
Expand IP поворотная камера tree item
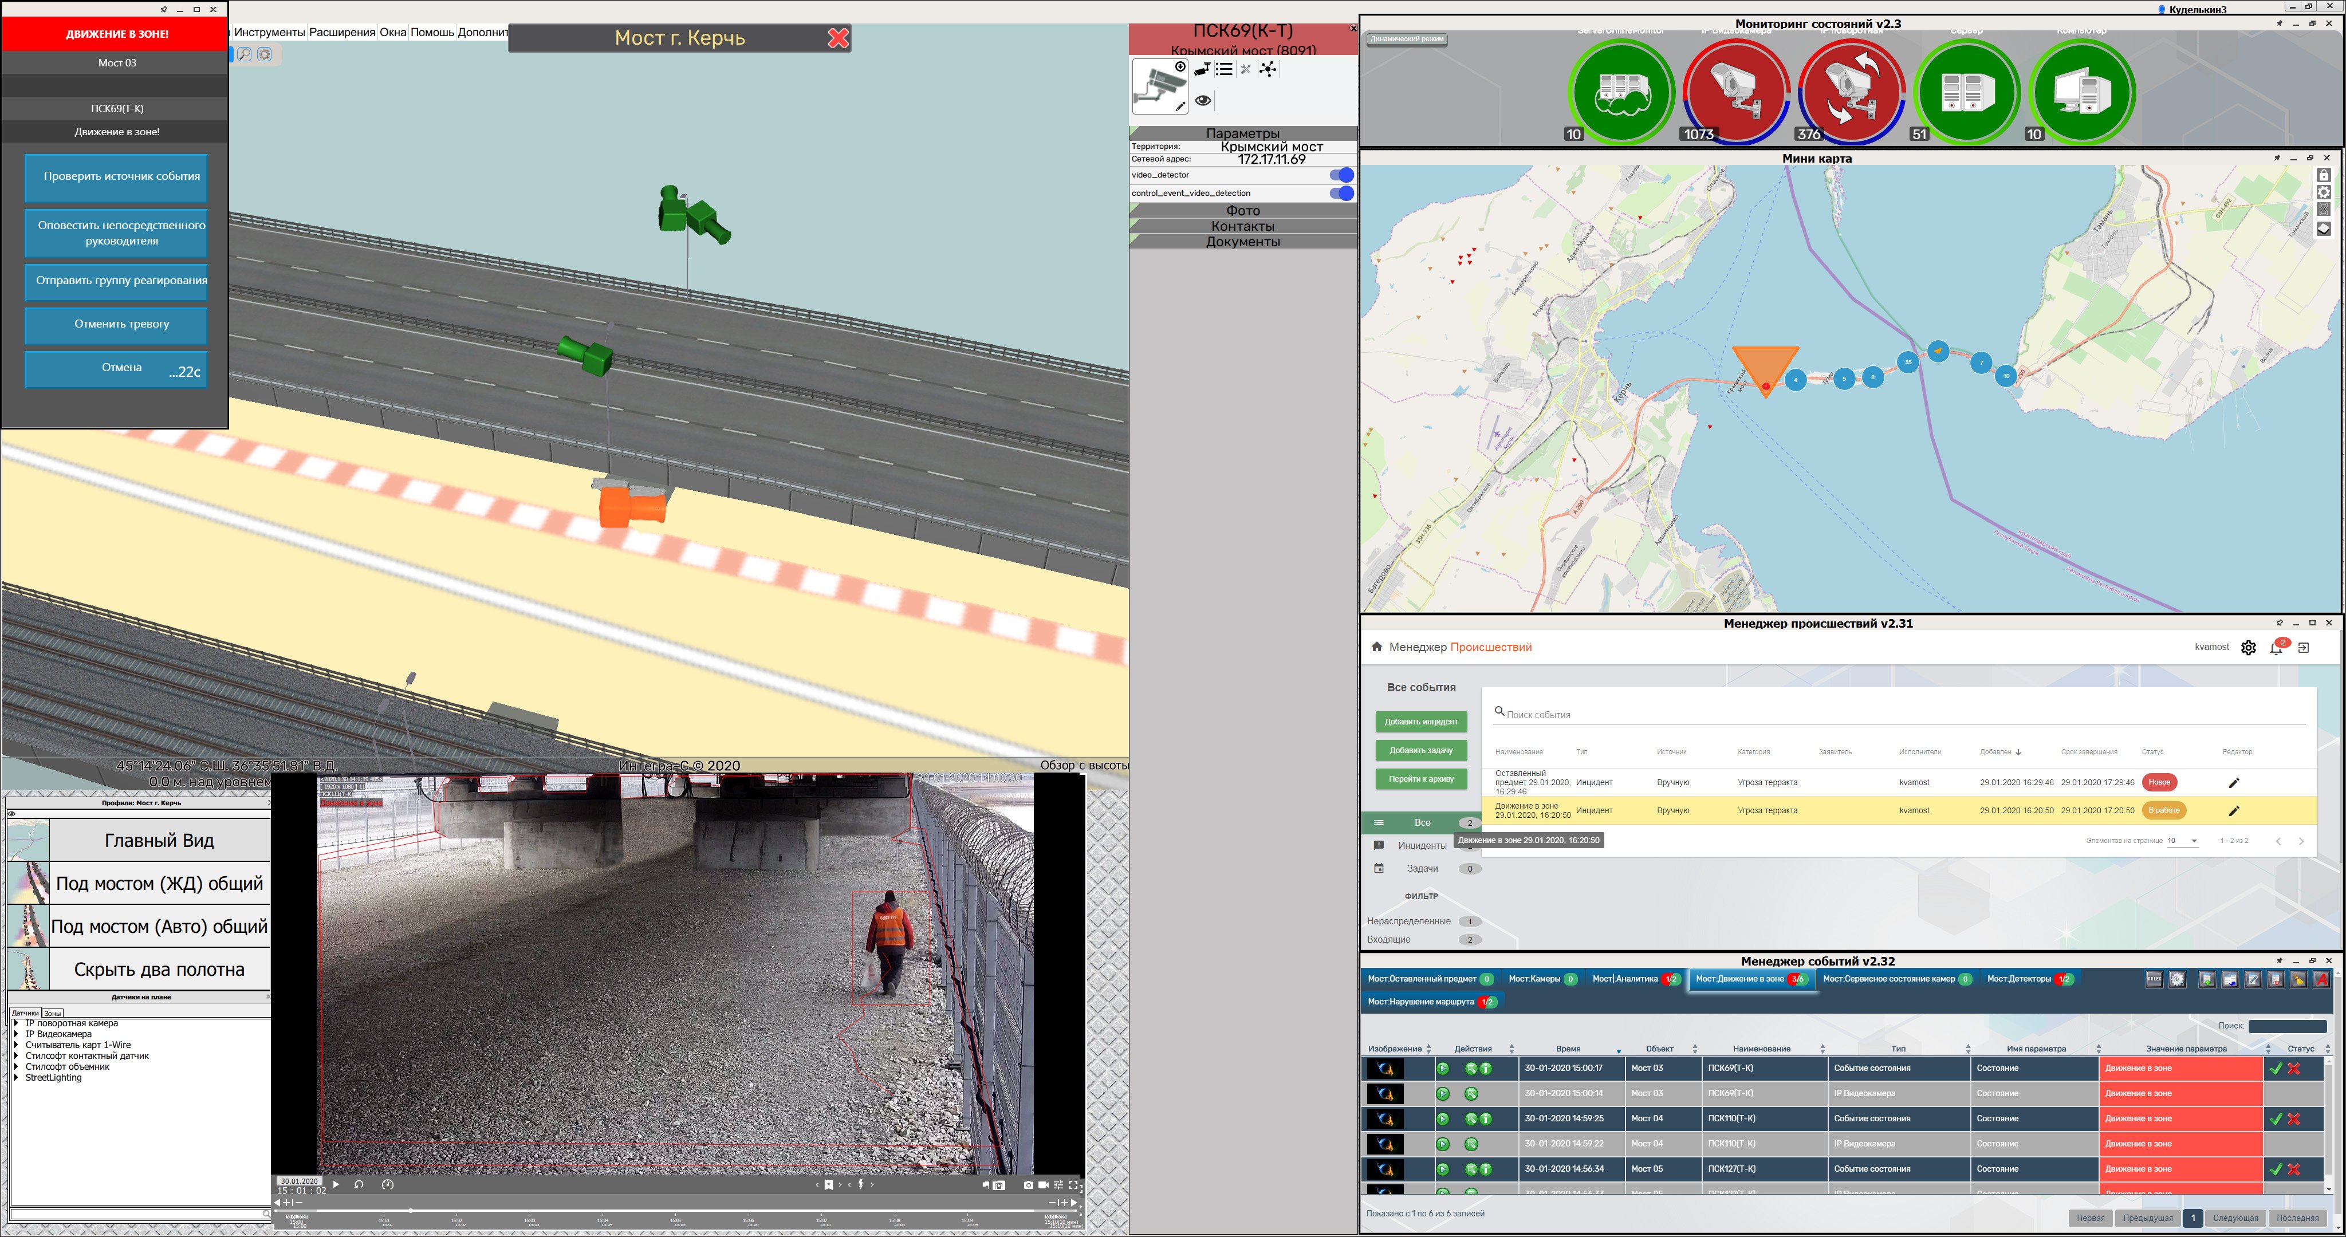[17, 1024]
